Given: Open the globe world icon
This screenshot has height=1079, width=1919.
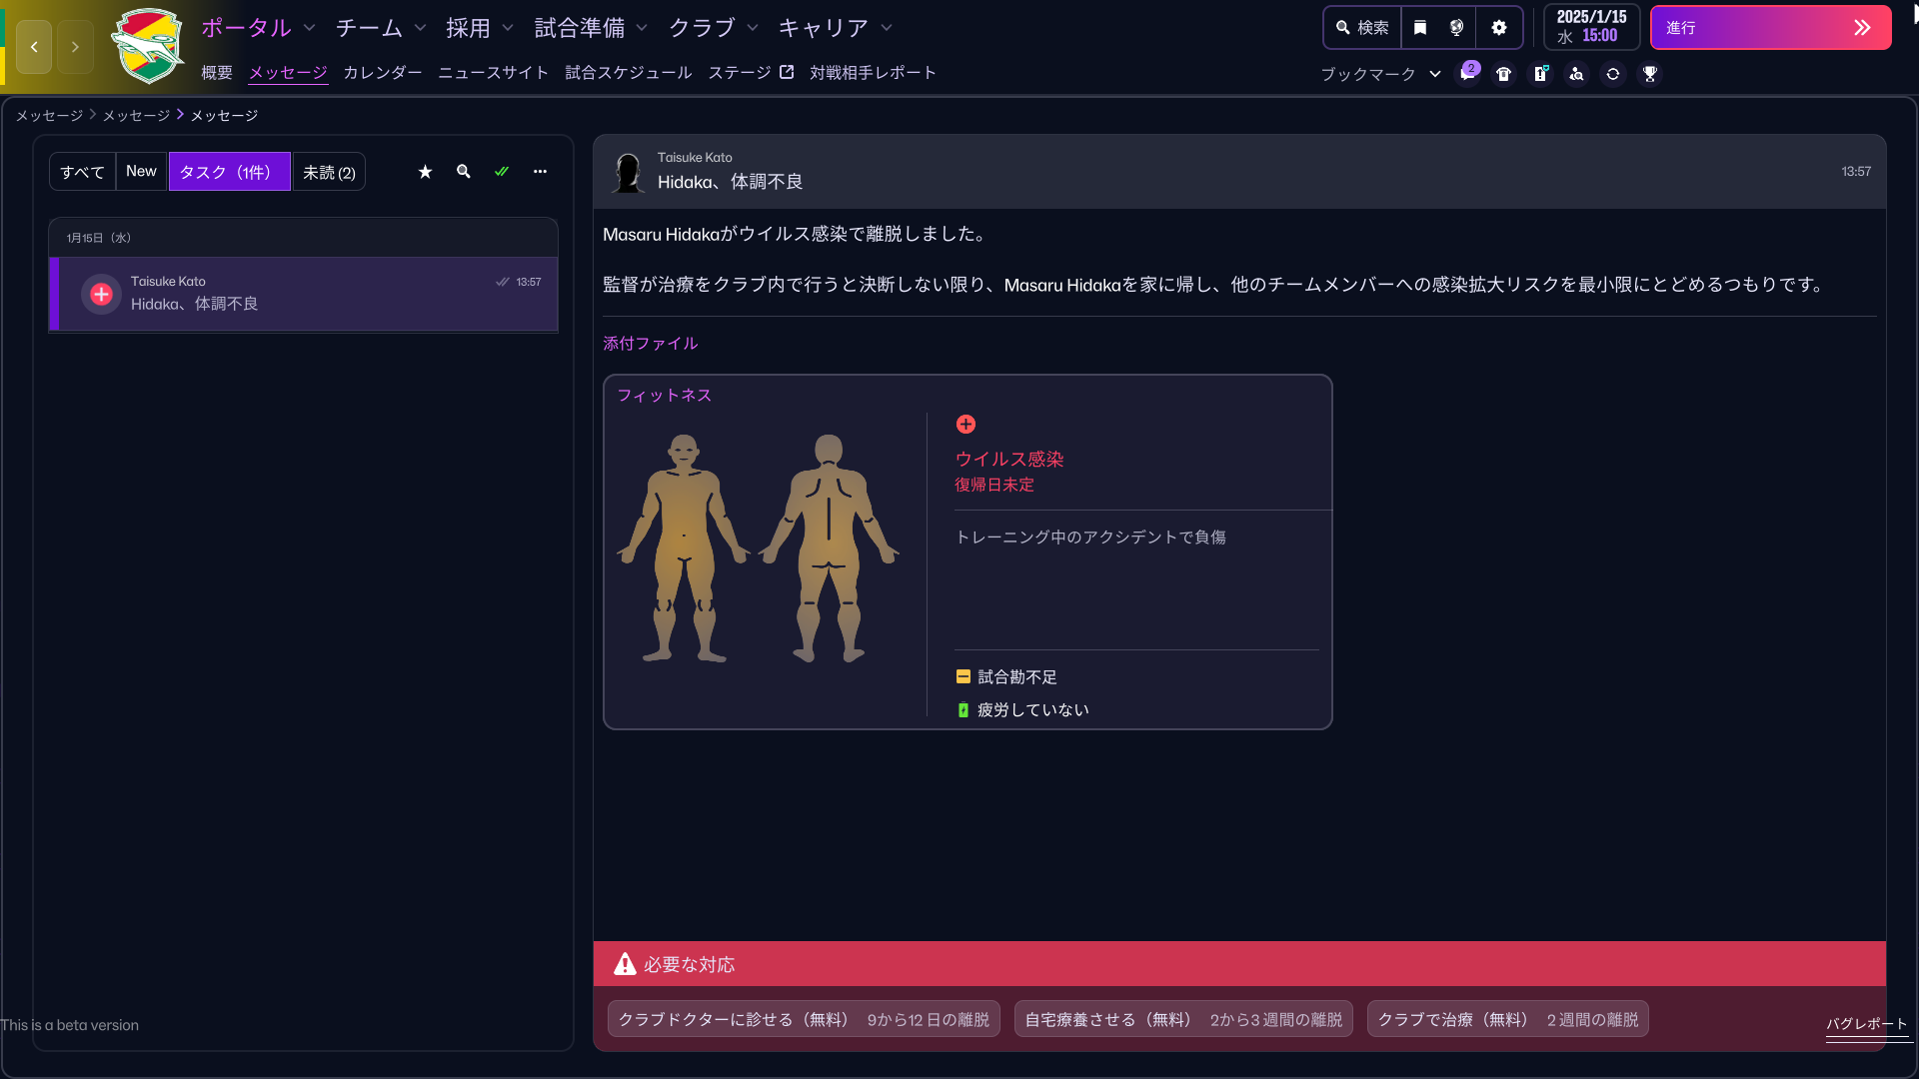Looking at the screenshot, I should click(x=1456, y=28).
